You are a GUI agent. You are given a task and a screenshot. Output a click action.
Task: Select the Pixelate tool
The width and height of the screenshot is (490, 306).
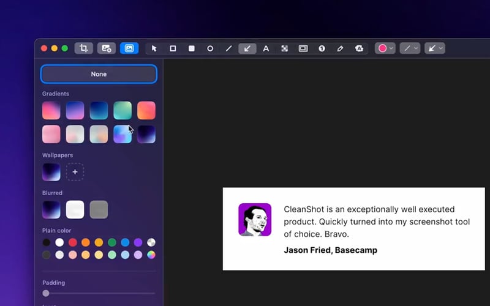coord(284,48)
